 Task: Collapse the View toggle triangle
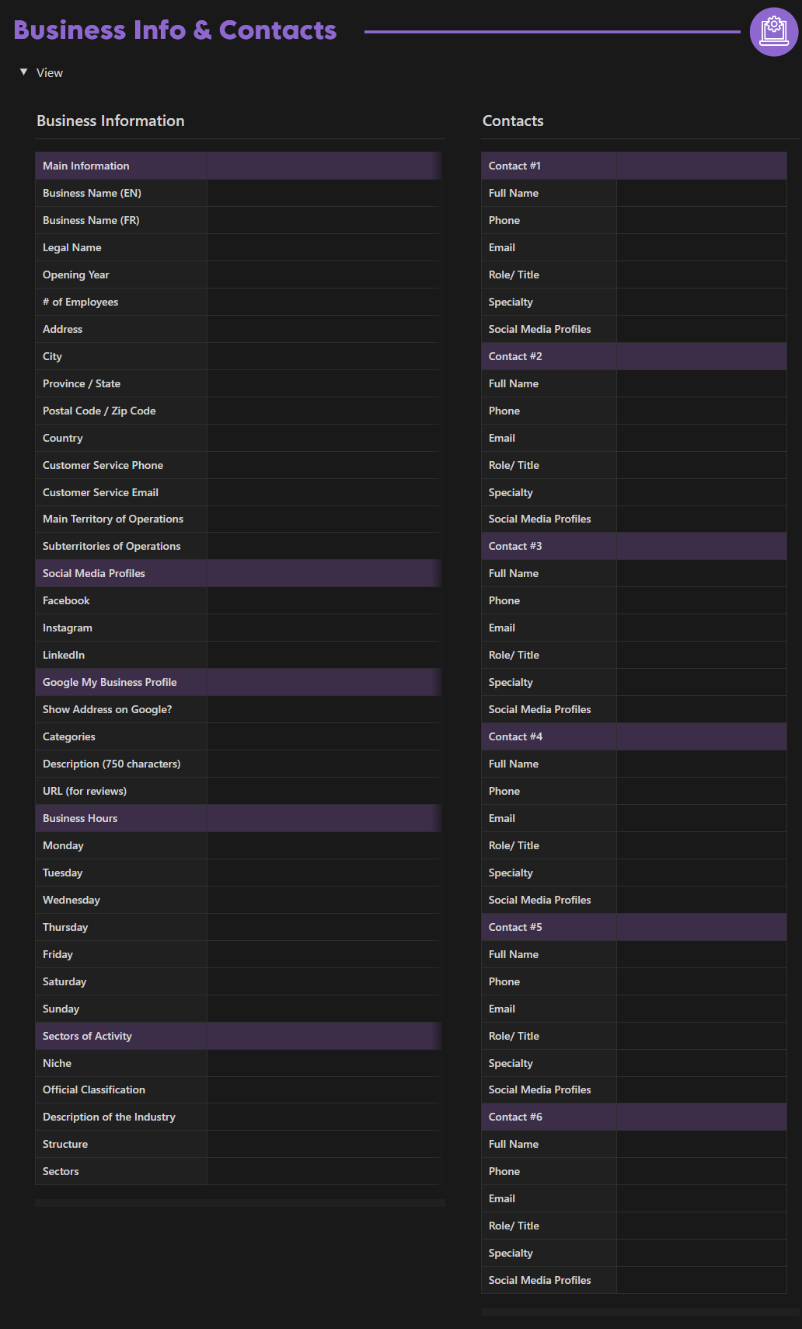23,72
